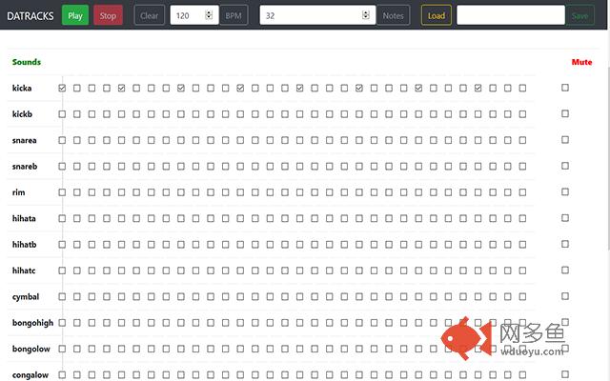Click the rim sound label

(18, 192)
